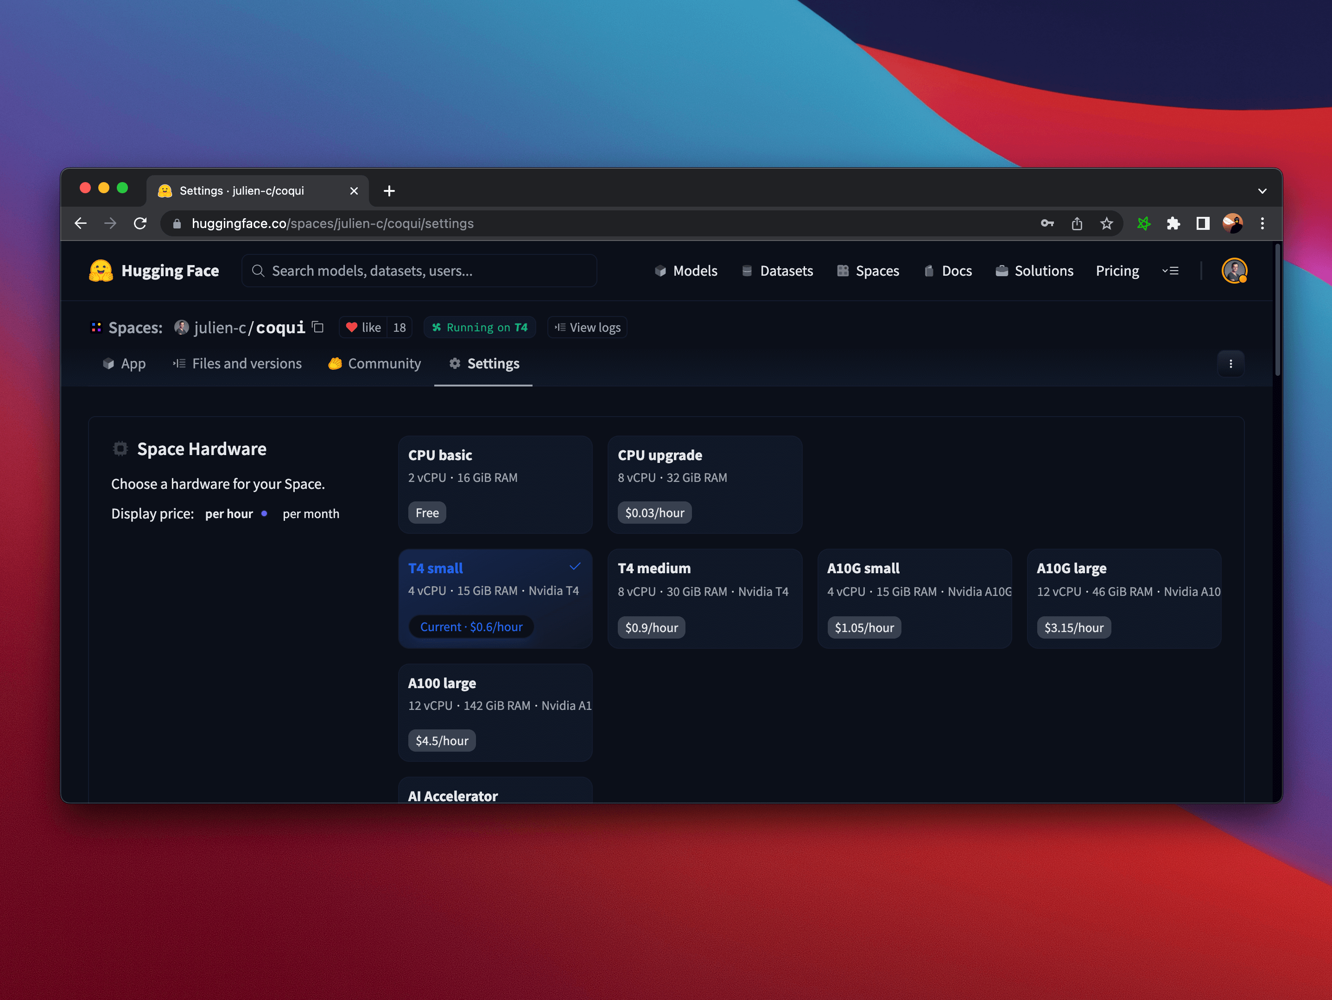The image size is (1332, 1000).
Task: Choose the T4 medium hardware option
Action: [704, 598]
